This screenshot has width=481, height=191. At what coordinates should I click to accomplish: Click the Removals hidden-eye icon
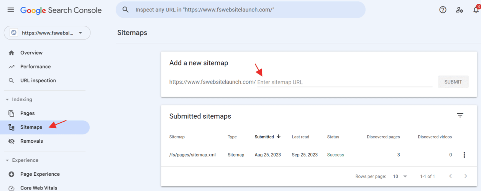pyautogui.click(x=11, y=141)
